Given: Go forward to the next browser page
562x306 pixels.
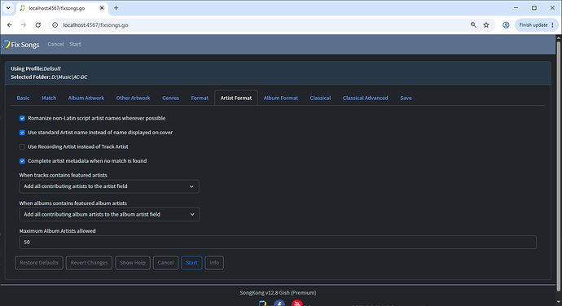Looking at the screenshot, I should point(24,25).
